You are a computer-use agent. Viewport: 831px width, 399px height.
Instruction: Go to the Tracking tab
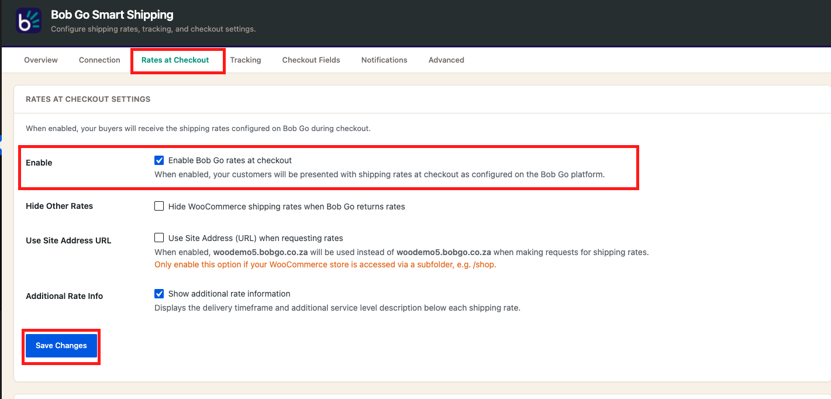(x=246, y=60)
